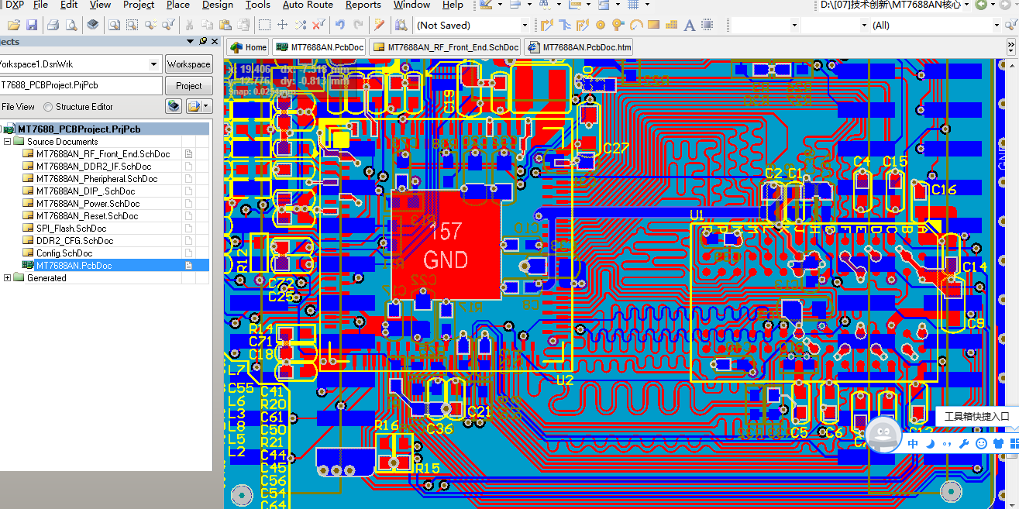Activate the select inside area tool
This screenshot has height=509, width=1019.
tap(264, 26)
